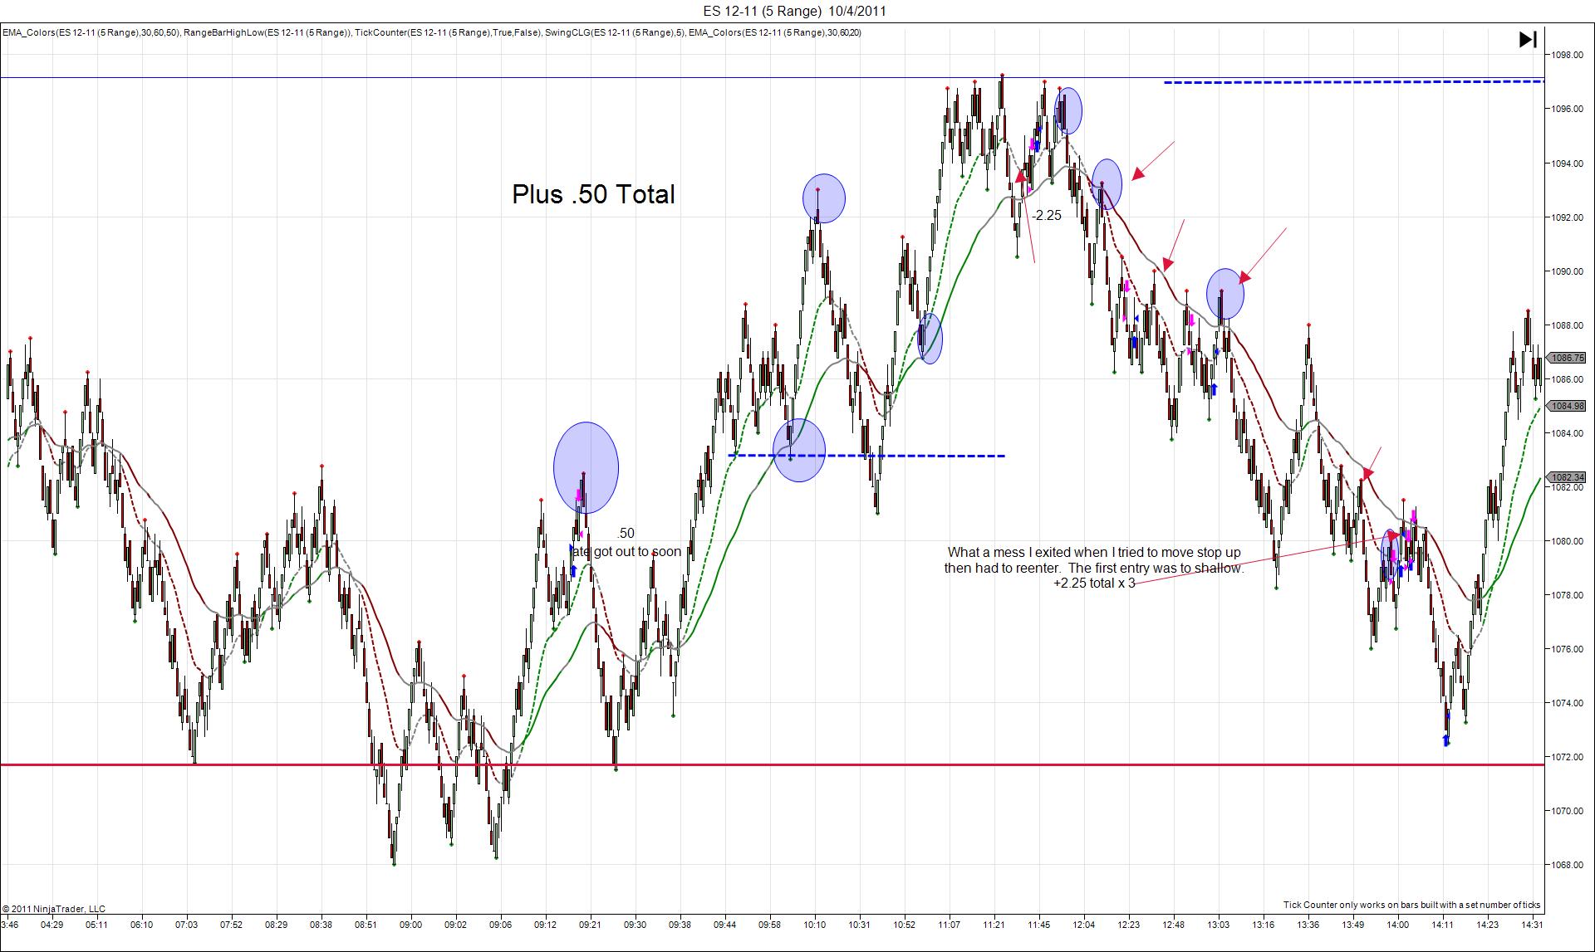Click the 1078.00 price axis label
Viewport: 1595px width, 952px height.
point(1568,595)
